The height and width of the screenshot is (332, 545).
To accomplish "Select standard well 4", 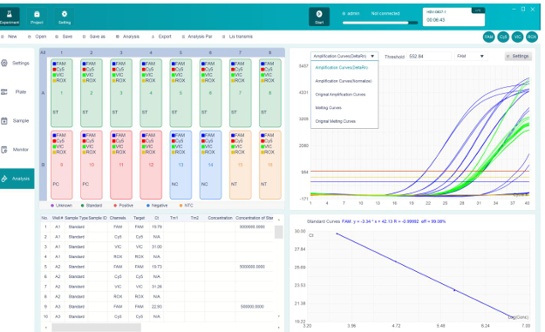I will (151, 93).
